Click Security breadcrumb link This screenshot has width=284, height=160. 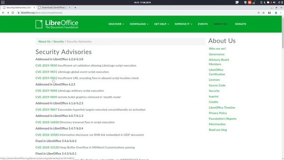point(59,41)
